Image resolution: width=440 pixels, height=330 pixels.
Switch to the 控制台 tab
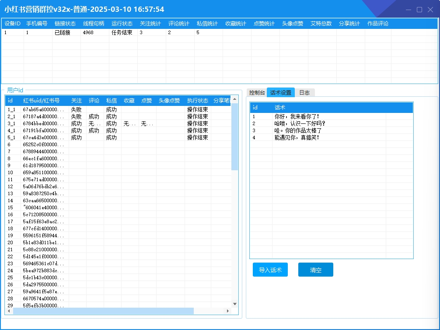pyautogui.click(x=257, y=93)
